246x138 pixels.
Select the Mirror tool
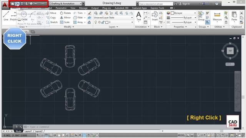65,18
